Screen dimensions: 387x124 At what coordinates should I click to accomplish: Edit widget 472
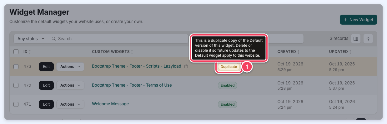[x=46, y=85]
